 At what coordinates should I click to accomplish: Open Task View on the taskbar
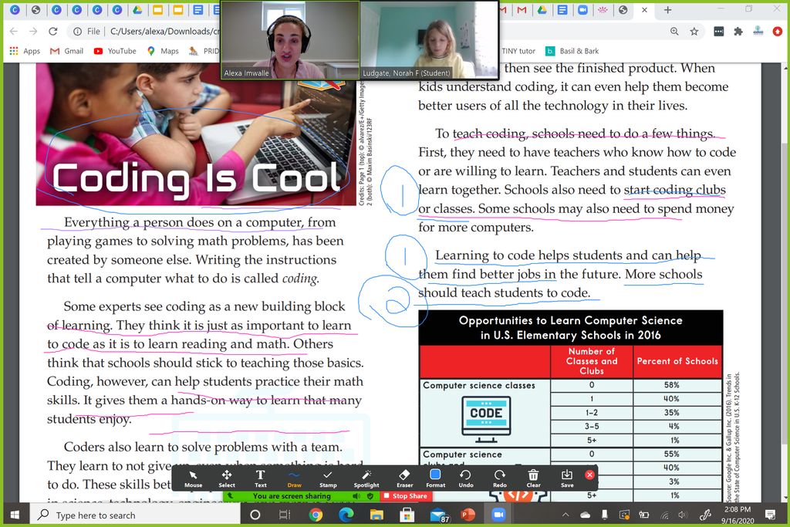285,515
